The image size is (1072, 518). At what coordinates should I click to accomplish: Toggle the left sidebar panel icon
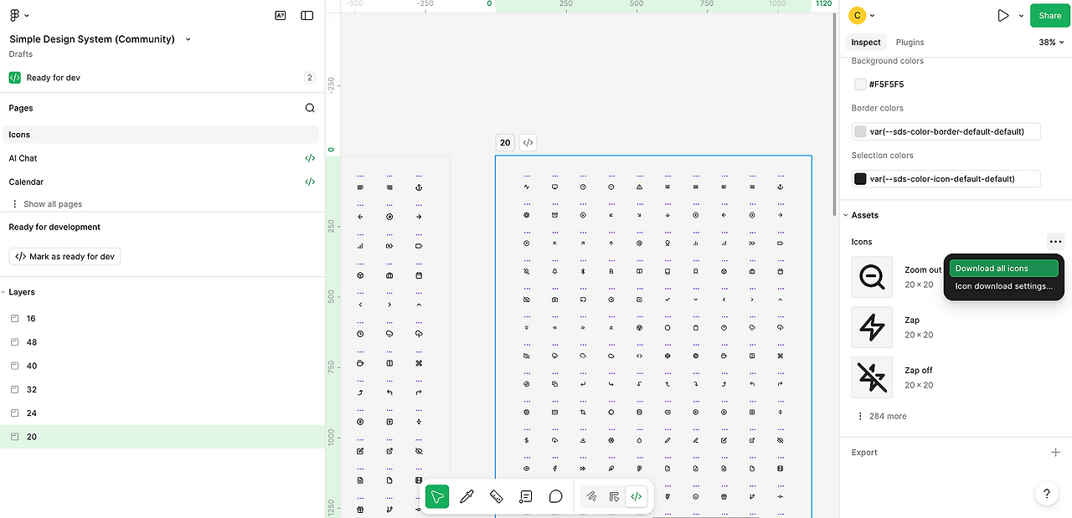coord(307,15)
